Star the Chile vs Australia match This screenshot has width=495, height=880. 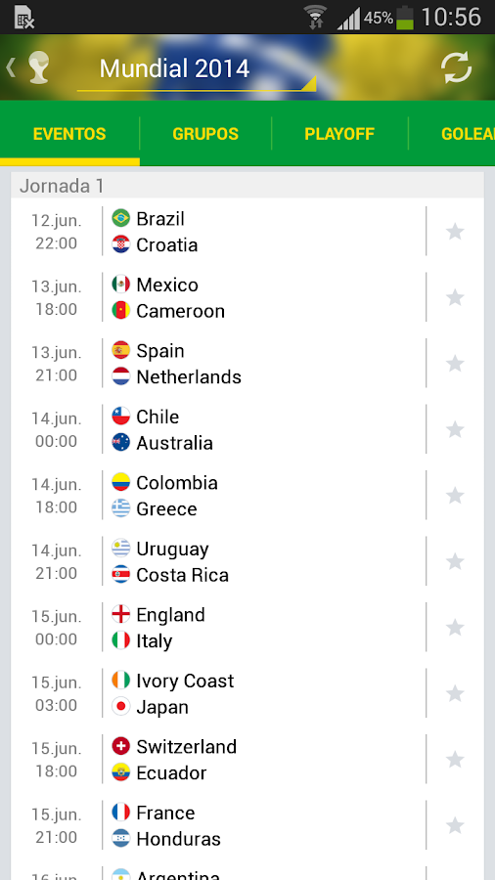coord(455,429)
